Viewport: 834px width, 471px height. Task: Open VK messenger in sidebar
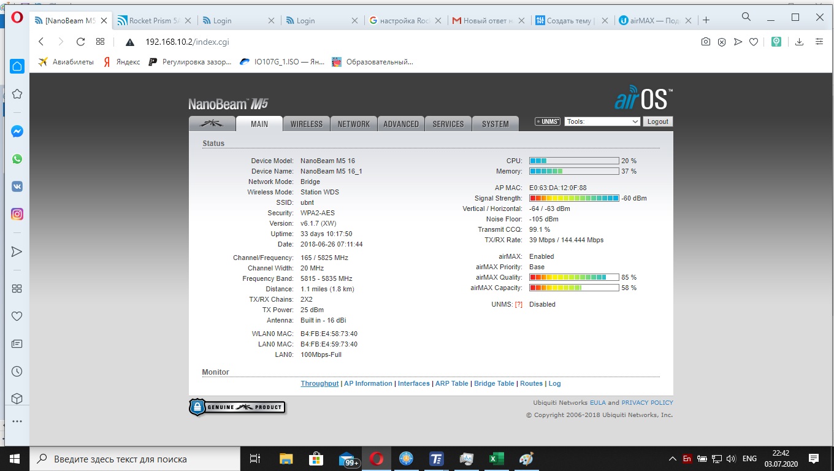tap(17, 186)
